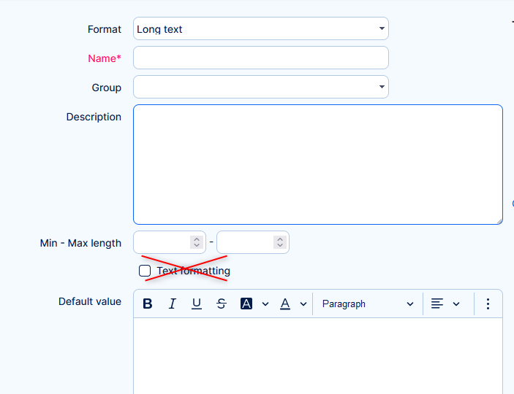Viewport: 514px width, 394px height.
Task: Click inside the Default value editor body
Action: [x=317, y=356]
